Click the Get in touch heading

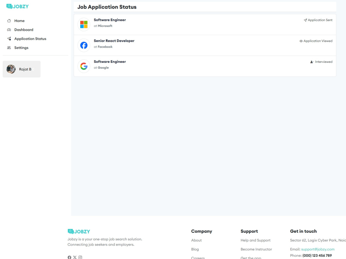303,231
